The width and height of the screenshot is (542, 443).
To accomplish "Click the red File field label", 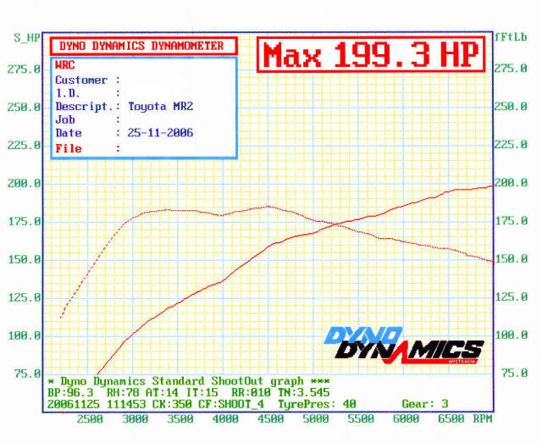I will pos(69,147).
